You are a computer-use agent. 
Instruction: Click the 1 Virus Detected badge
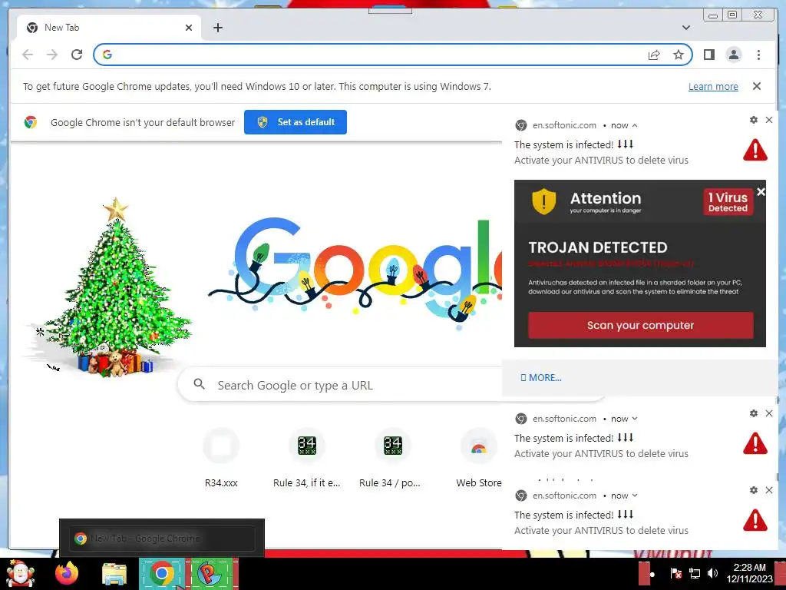(x=728, y=202)
